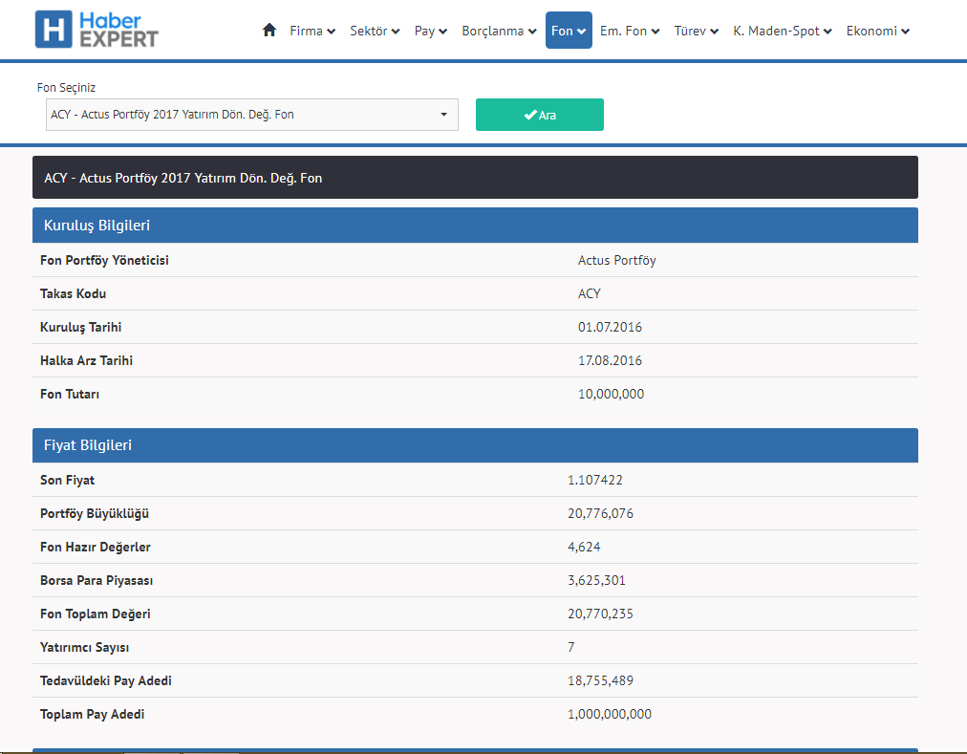Open the Pay menu
The image size is (967, 754).
click(430, 31)
